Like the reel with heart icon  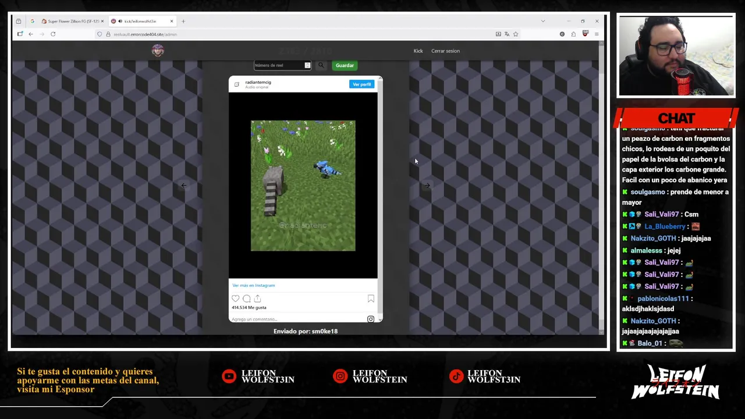235,299
